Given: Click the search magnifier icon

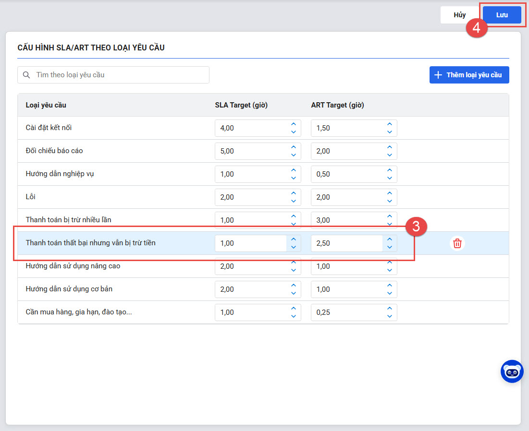Looking at the screenshot, I should point(26,75).
